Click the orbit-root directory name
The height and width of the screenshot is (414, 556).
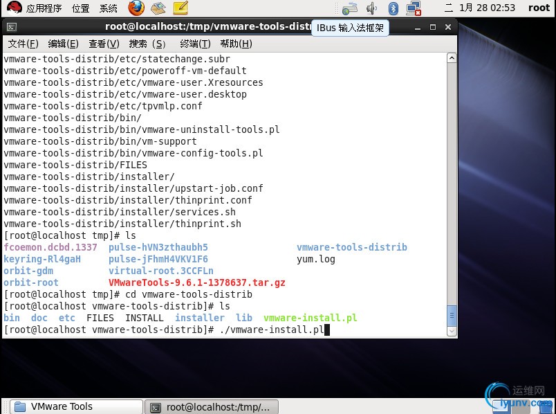pyautogui.click(x=31, y=282)
